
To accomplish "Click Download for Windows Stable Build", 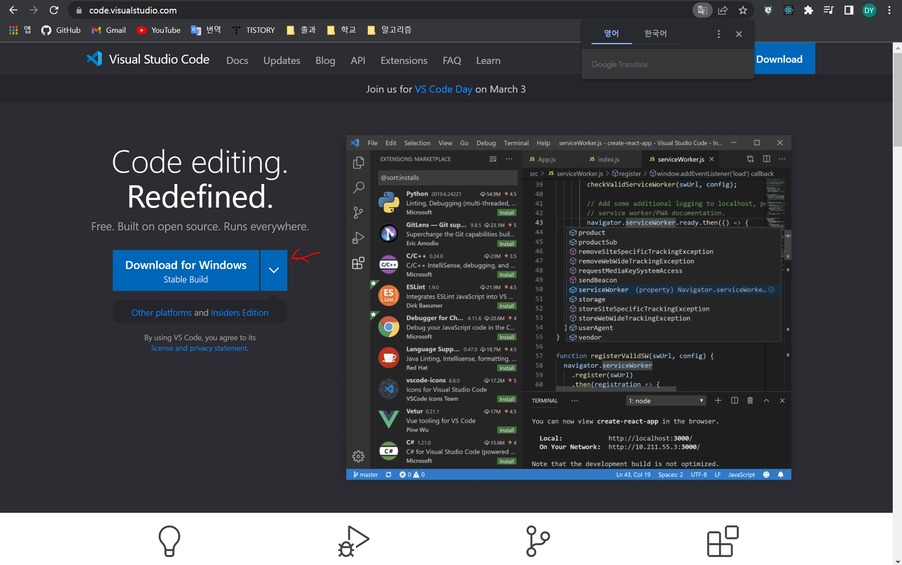I will [186, 270].
